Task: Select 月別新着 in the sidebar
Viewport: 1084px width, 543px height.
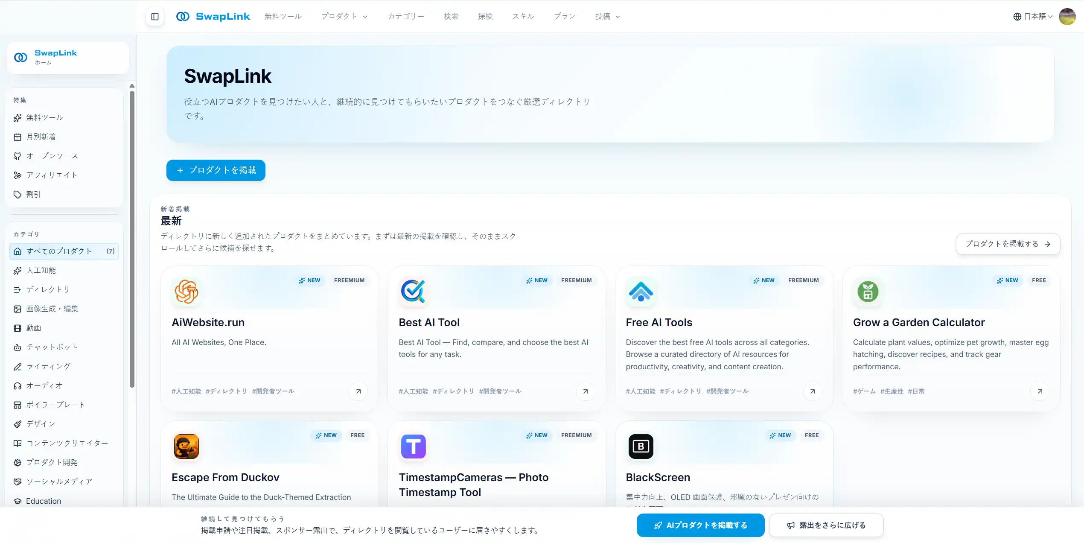Action: click(64, 137)
